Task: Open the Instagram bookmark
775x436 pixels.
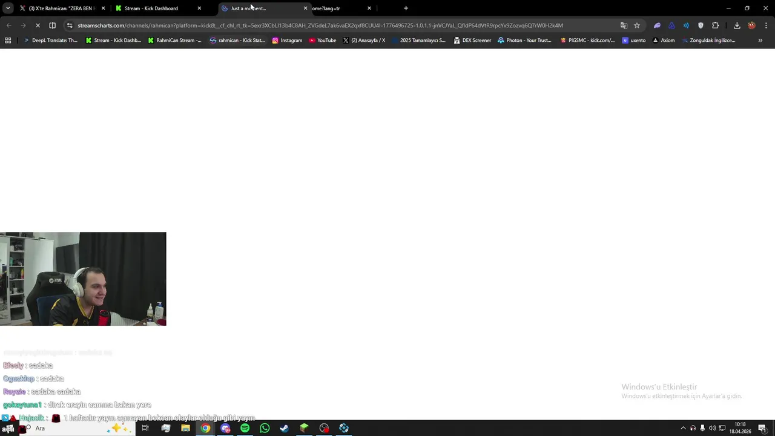Action: point(287,41)
